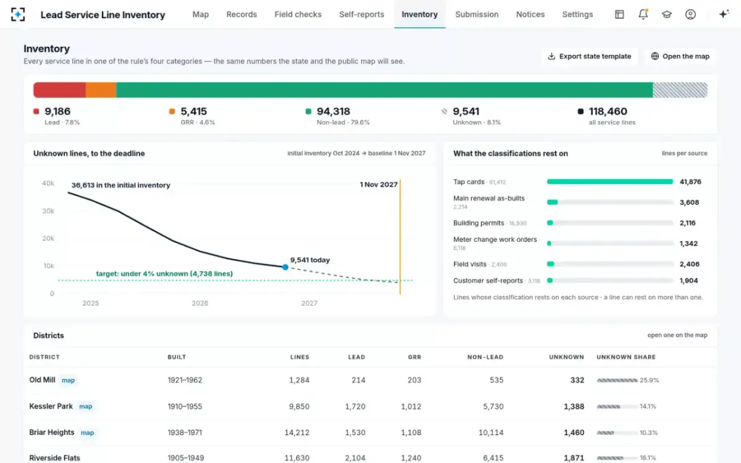Image resolution: width=741 pixels, height=463 pixels.
Task: Click the 'target: under 4% unknown' label
Action: (164, 273)
